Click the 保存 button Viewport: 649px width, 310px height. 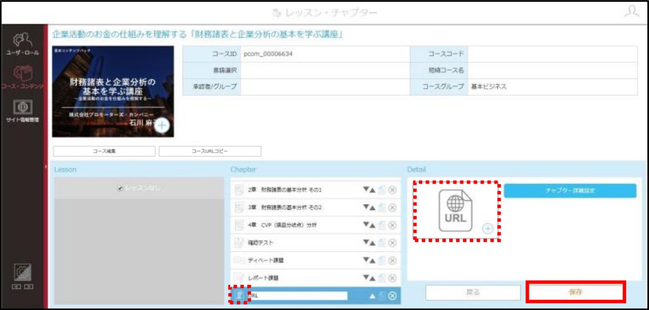tap(575, 292)
